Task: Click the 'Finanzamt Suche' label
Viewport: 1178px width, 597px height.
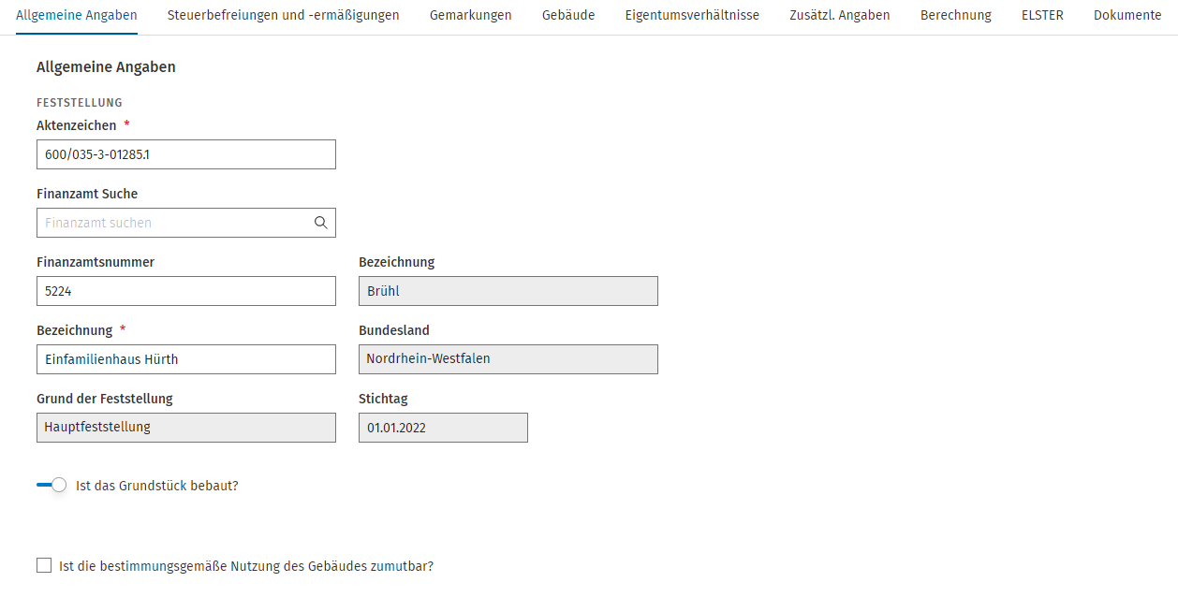Action: [87, 194]
